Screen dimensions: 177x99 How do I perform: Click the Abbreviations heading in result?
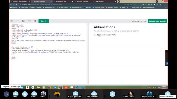tap(104, 27)
